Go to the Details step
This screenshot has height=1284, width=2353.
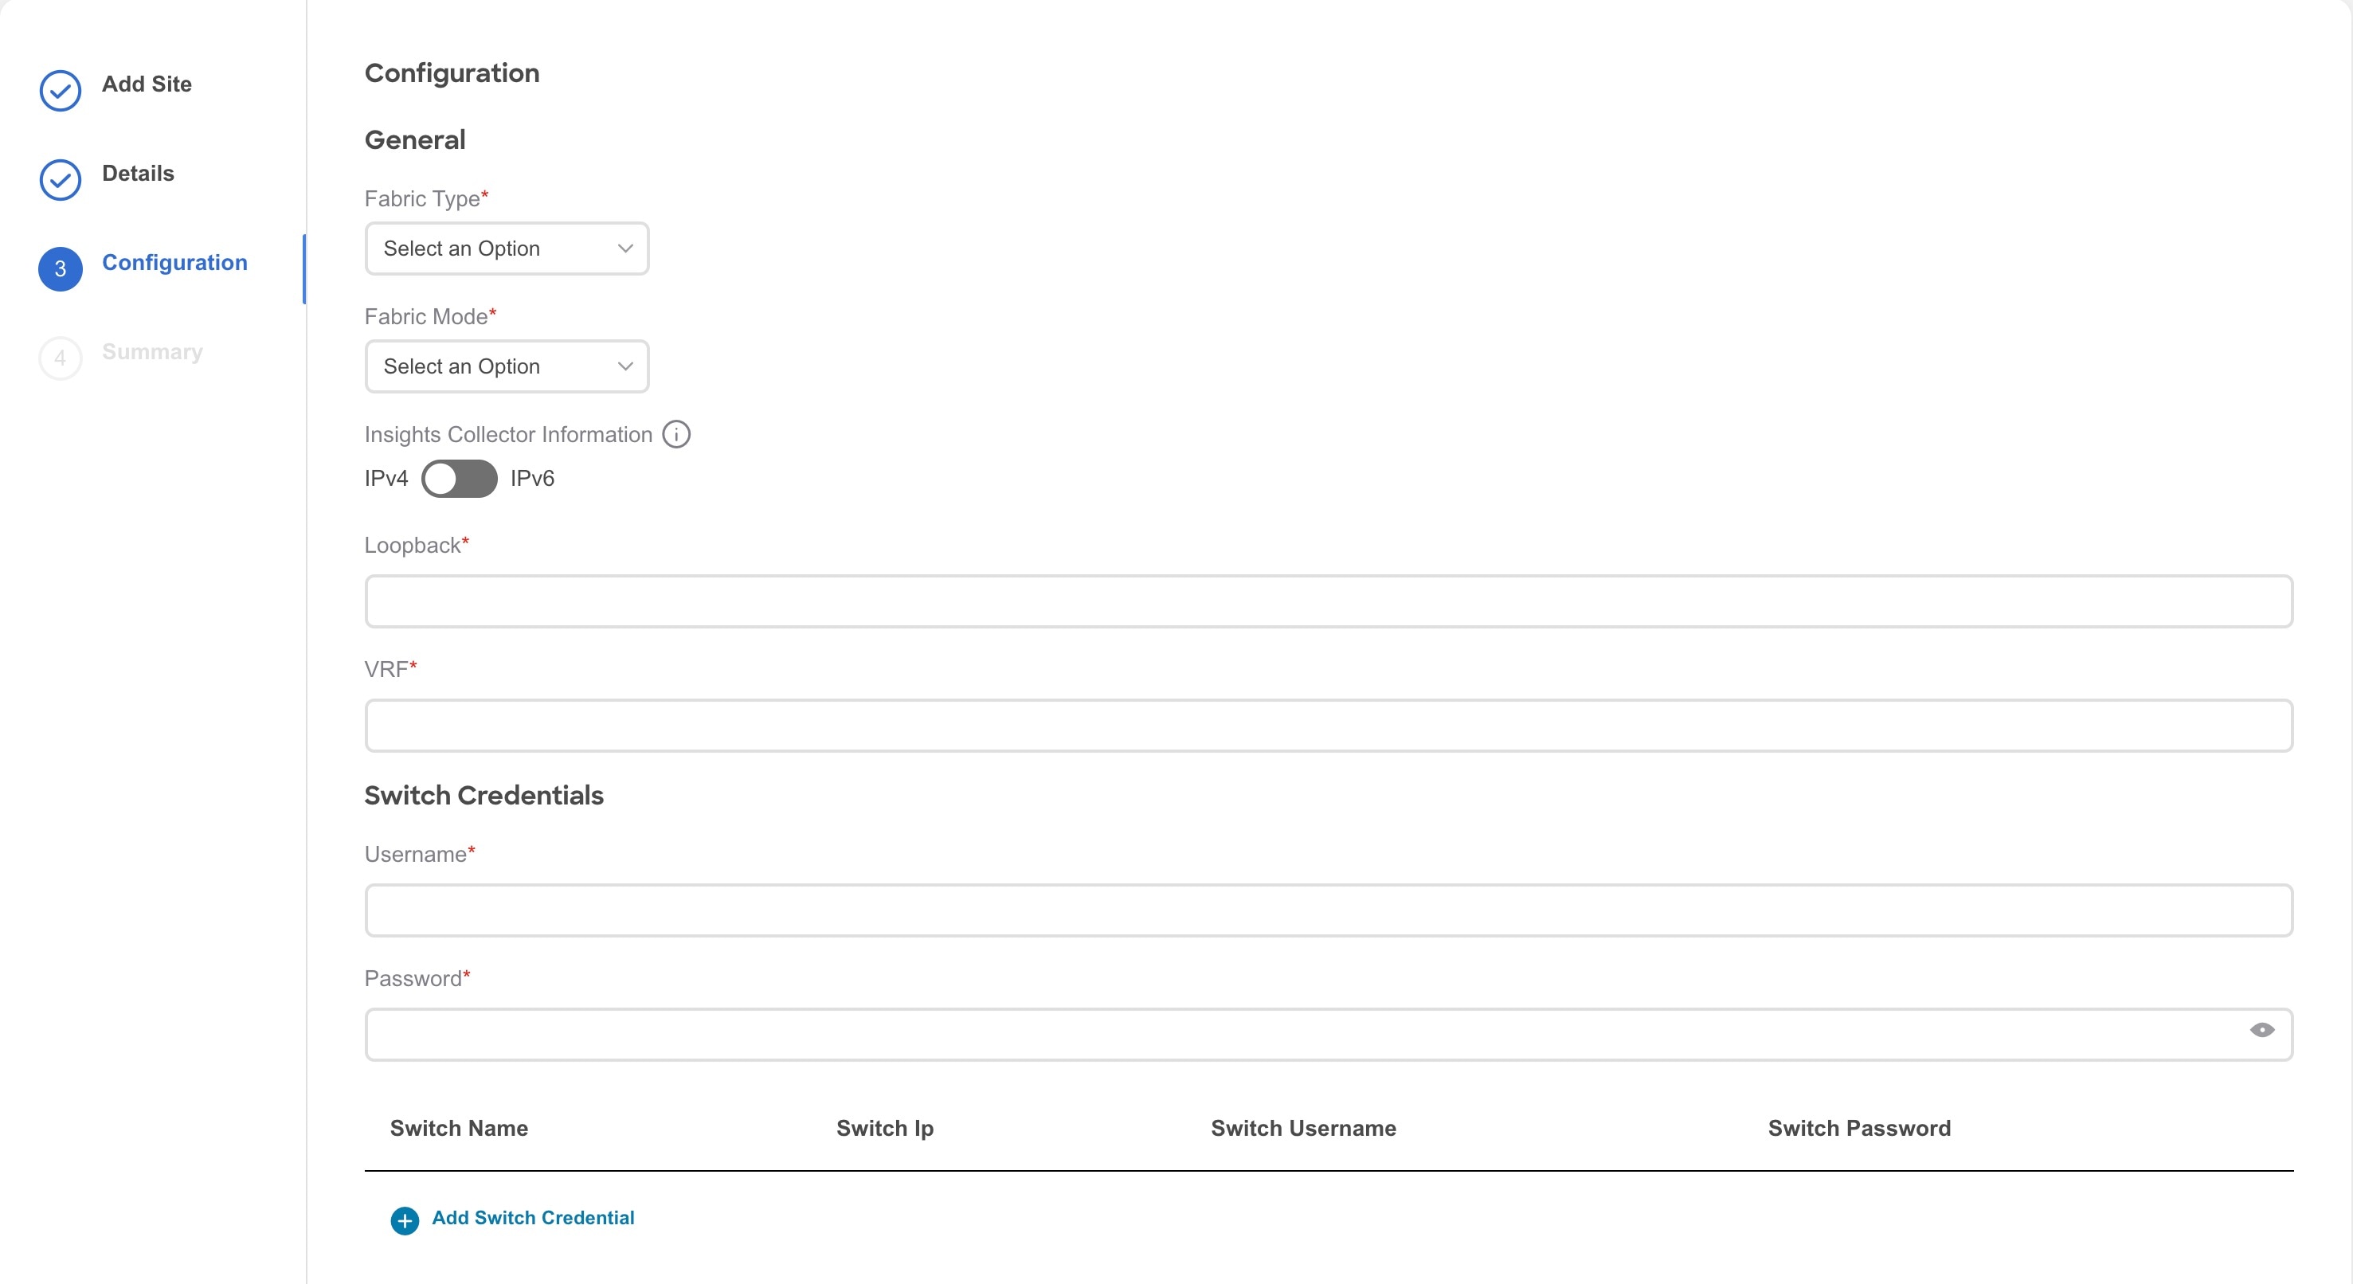tap(138, 174)
